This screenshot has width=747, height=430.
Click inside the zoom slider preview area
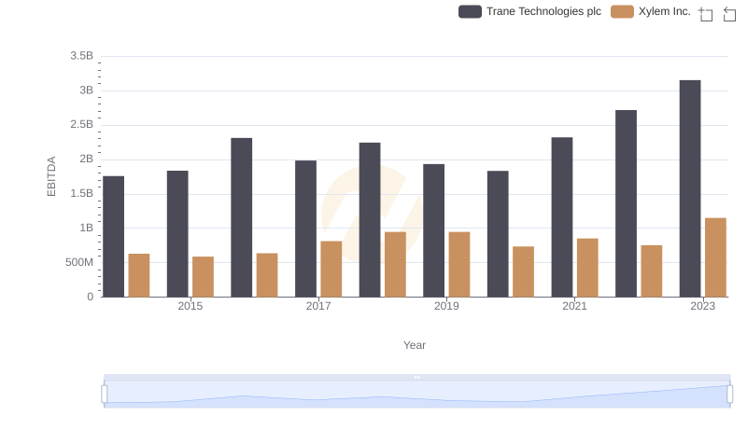(416, 395)
